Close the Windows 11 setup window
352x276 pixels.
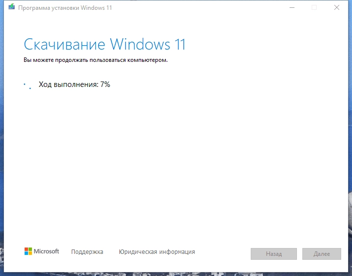point(336,8)
